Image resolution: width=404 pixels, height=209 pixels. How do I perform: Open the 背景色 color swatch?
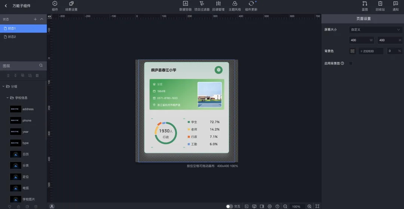(x=352, y=51)
